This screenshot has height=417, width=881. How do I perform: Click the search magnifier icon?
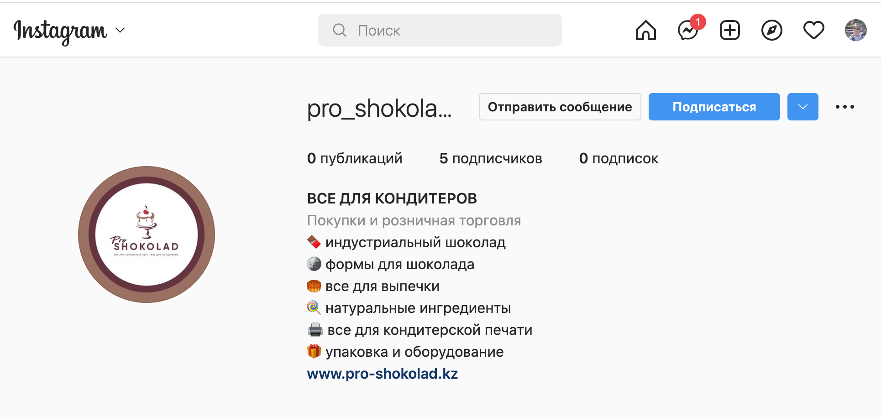pos(339,30)
